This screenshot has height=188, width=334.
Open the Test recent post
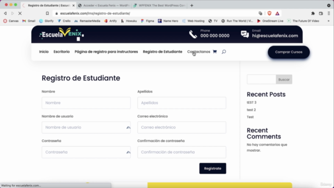250,117
